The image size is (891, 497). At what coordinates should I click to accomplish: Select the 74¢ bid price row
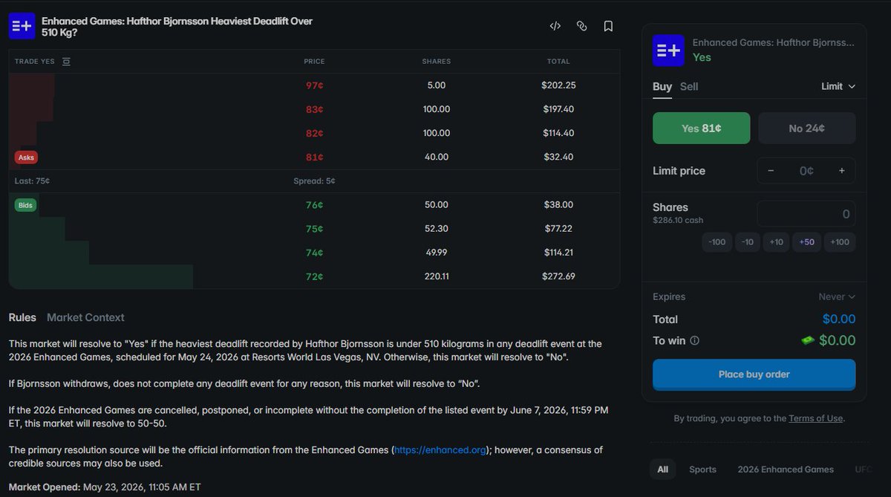(x=314, y=253)
